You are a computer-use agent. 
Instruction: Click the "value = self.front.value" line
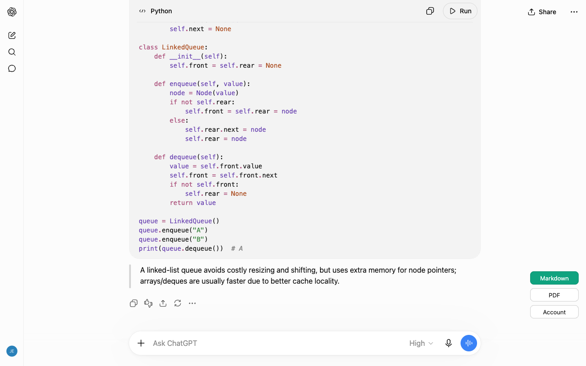[x=216, y=166]
